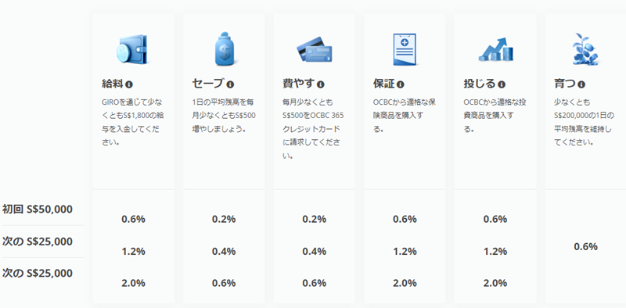Click the credit cards icon above 費やす
Image resolution: width=626 pixels, height=308 pixels.
(315, 49)
